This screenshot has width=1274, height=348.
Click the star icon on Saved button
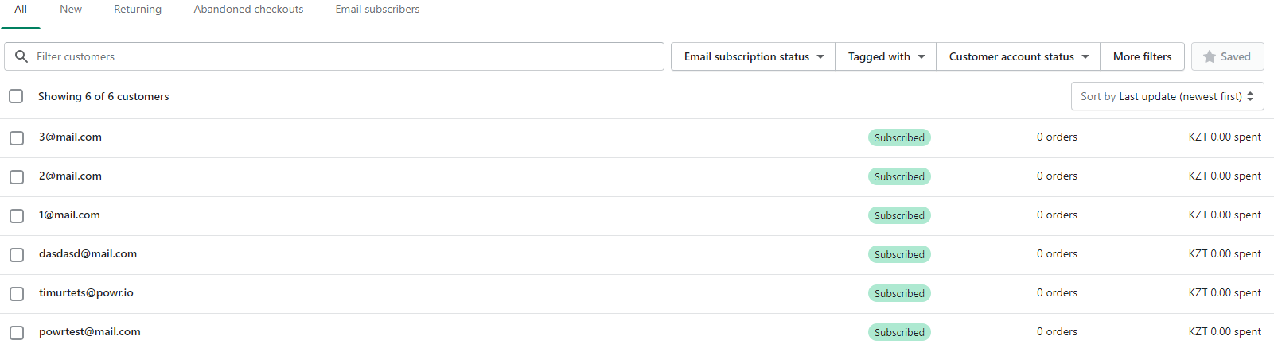coord(1210,56)
